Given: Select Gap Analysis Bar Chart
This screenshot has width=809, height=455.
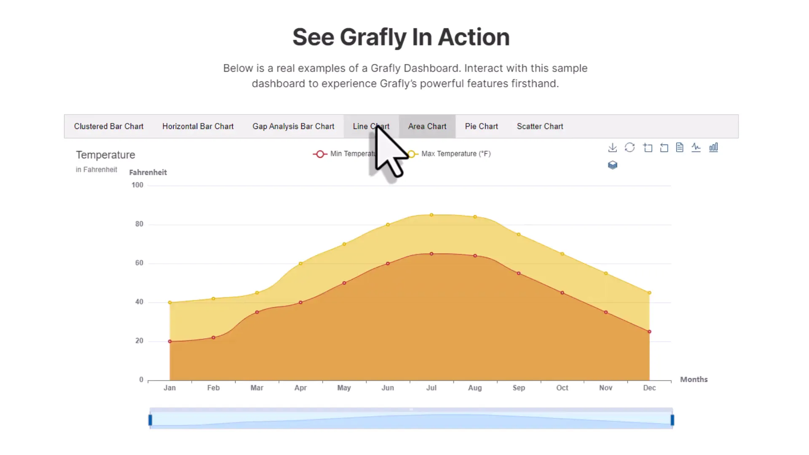Looking at the screenshot, I should 293,126.
